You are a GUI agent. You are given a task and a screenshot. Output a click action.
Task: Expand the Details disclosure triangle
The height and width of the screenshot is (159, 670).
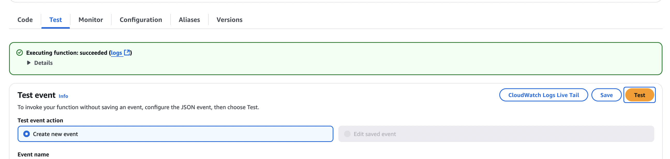point(29,62)
